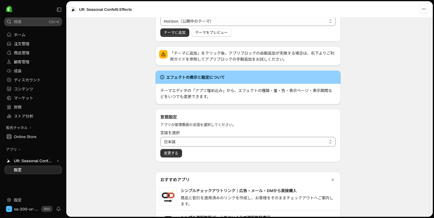Image resolution: width=434 pixels, height=218 pixels.
Task: Click the dev badge
Action: coord(47,209)
